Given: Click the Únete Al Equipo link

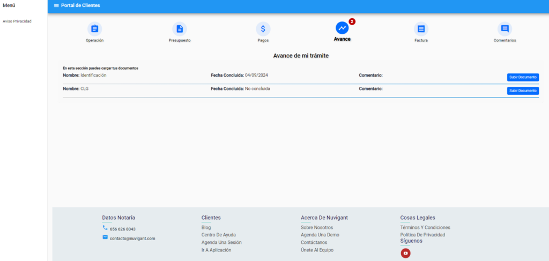Looking at the screenshot, I should (317, 250).
